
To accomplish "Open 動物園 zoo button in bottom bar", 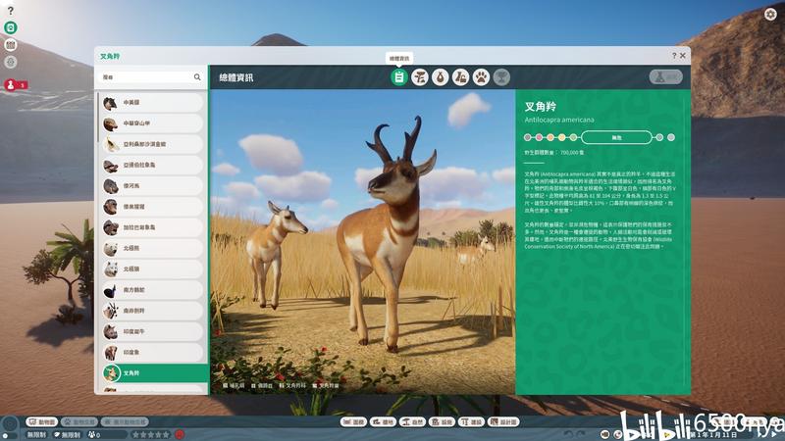I will point(42,422).
